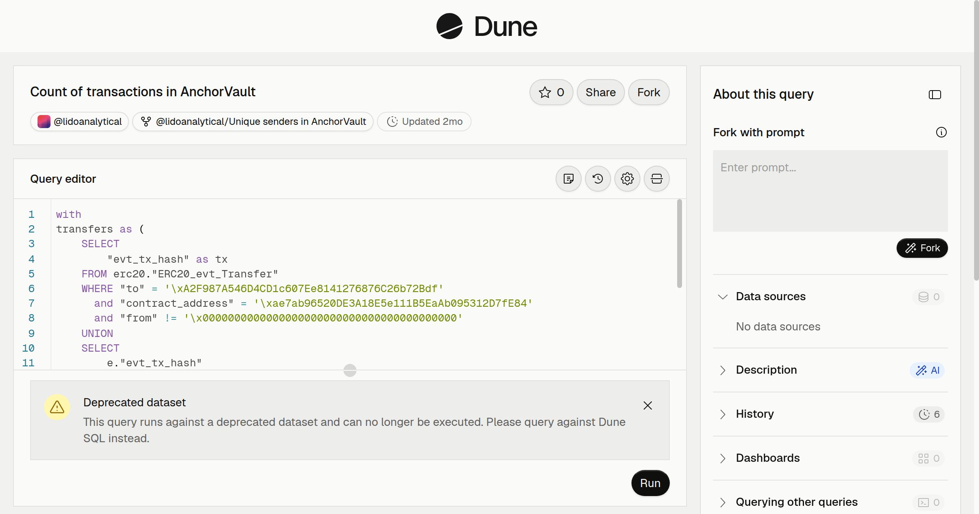Expand the Description section

click(722, 370)
